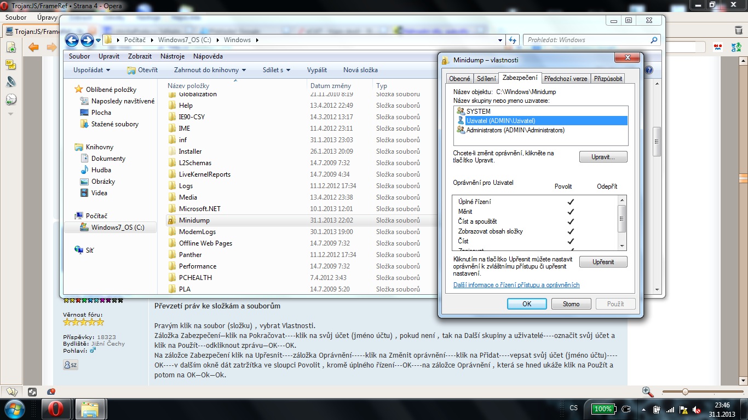The height and width of the screenshot is (420, 748).
Task: Open the Action Center flag tray icon
Action: tap(683, 409)
